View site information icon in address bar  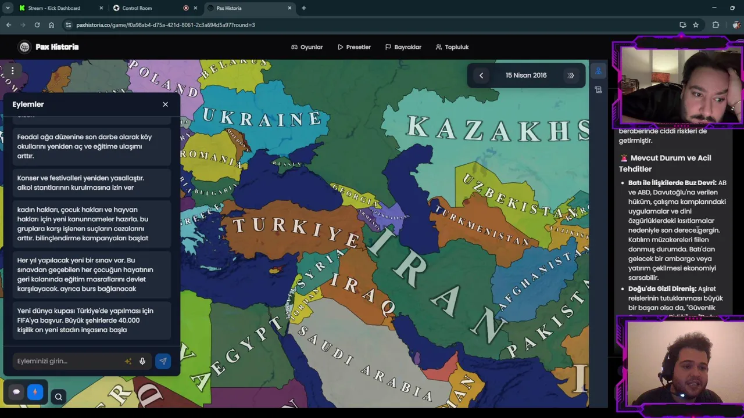(x=69, y=25)
